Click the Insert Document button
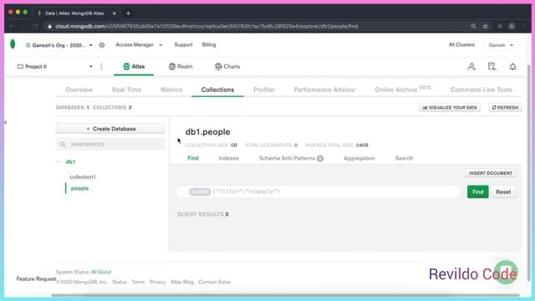Screen dimensions: 535x301 (x=491, y=173)
